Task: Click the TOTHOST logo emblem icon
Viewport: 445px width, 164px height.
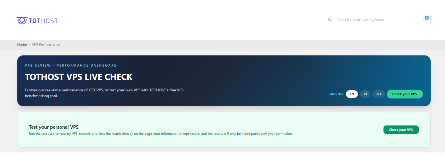Action: tap(22, 21)
